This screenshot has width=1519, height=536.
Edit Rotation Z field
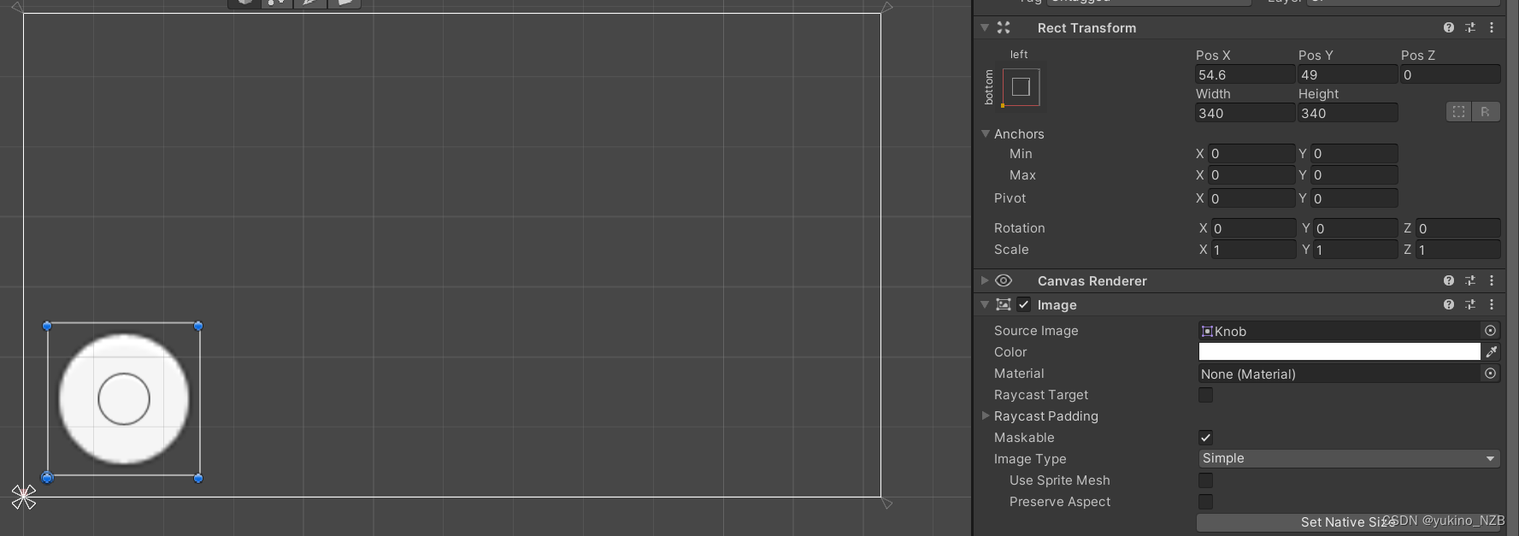[x=1457, y=228]
